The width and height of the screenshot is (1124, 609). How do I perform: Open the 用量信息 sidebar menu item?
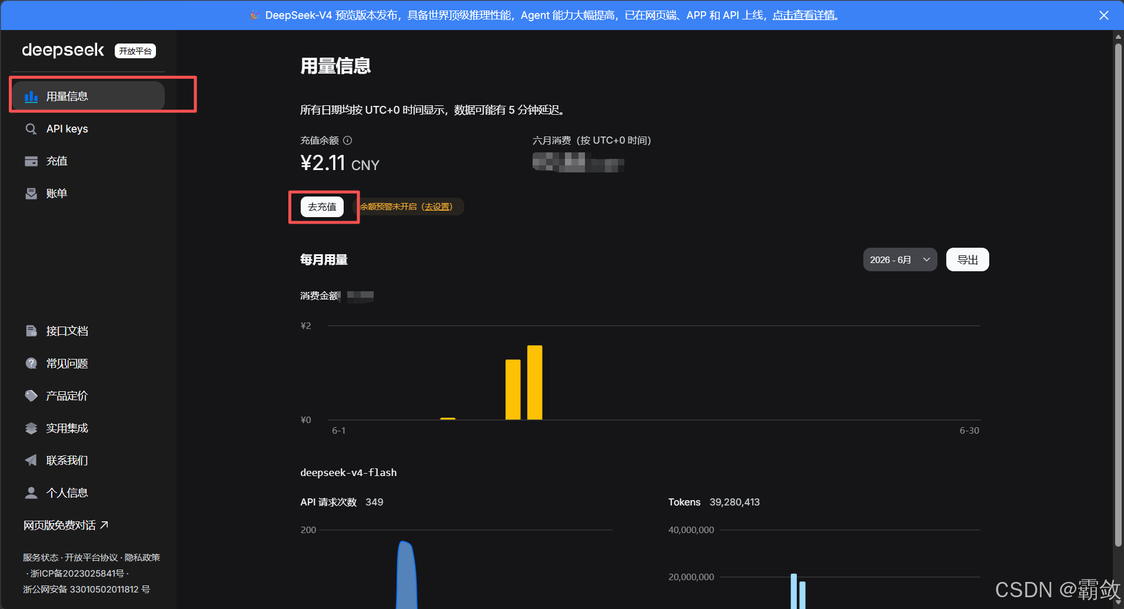point(88,96)
